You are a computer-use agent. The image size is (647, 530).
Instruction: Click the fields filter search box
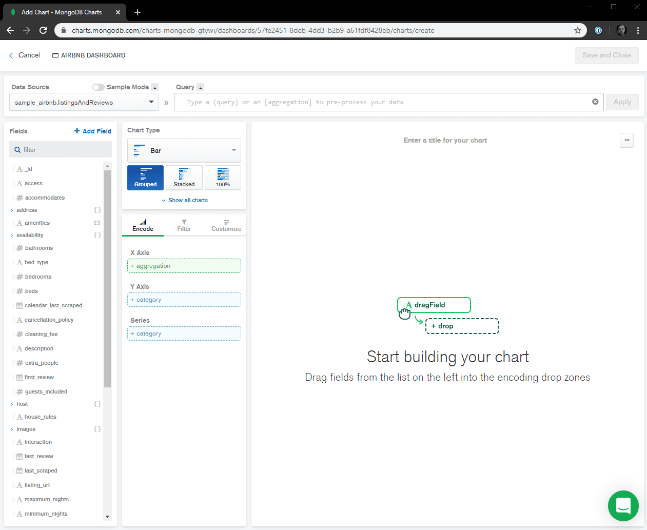tap(61, 150)
